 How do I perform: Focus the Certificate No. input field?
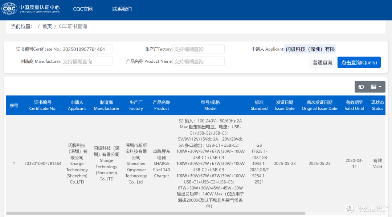(87, 49)
